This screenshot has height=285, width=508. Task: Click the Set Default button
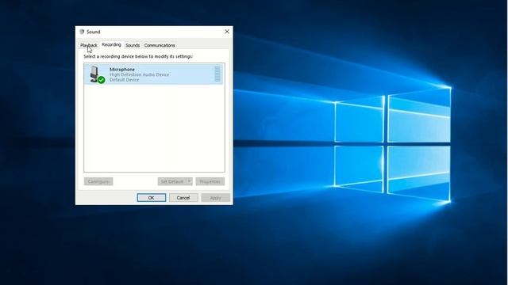click(172, 181)
